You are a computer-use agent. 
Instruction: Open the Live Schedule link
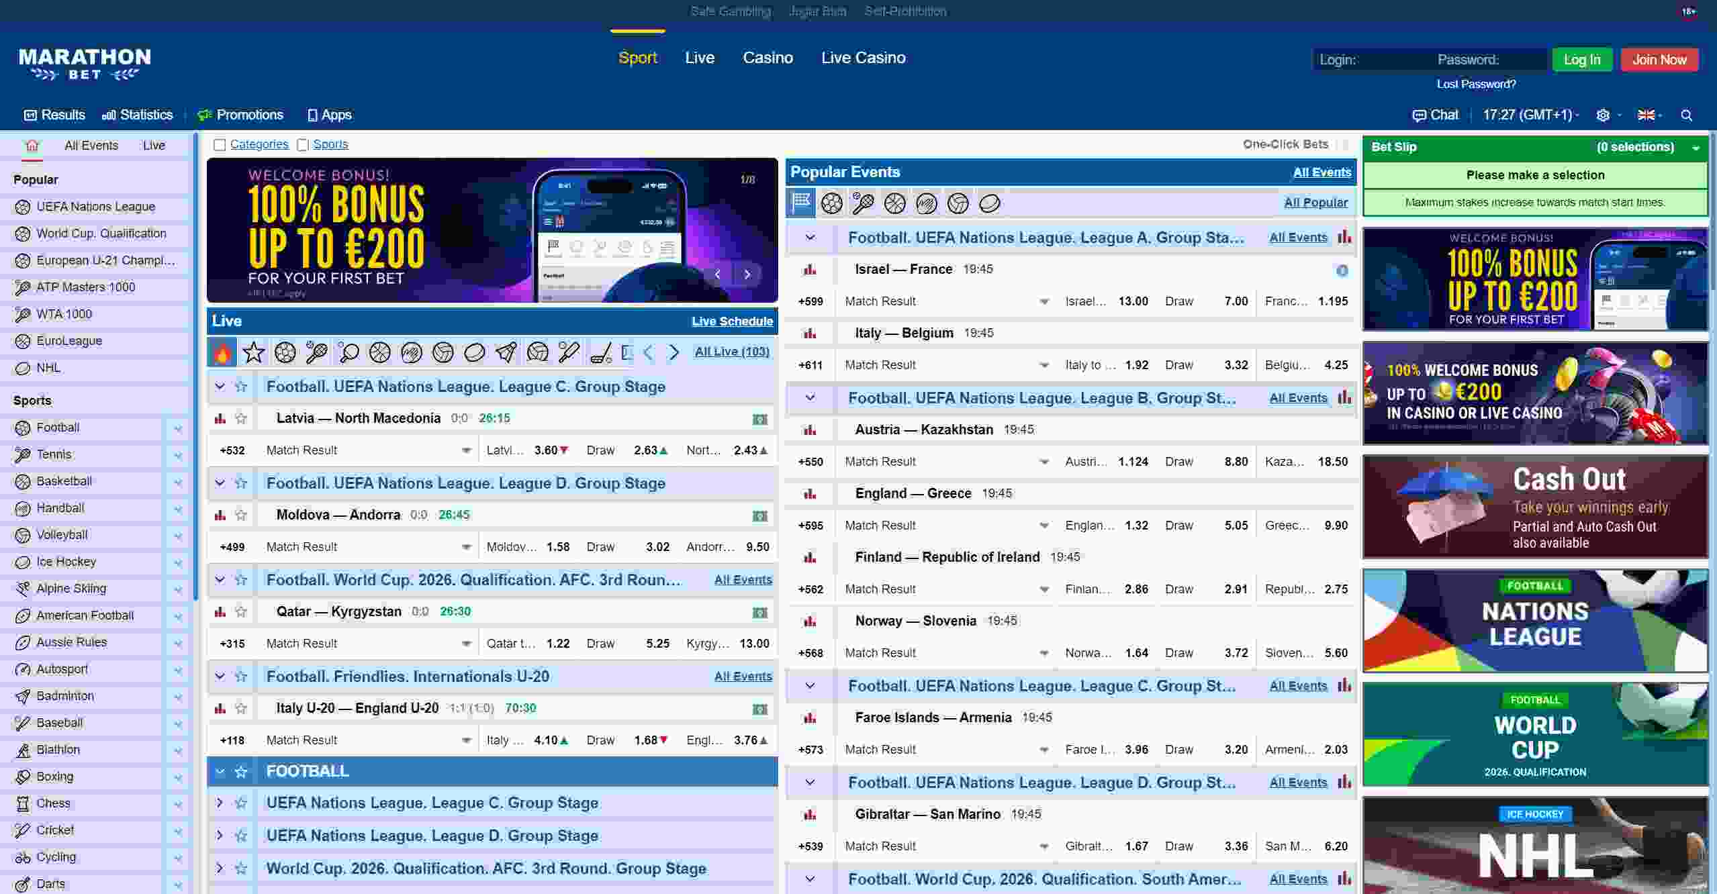pos(732,321)
